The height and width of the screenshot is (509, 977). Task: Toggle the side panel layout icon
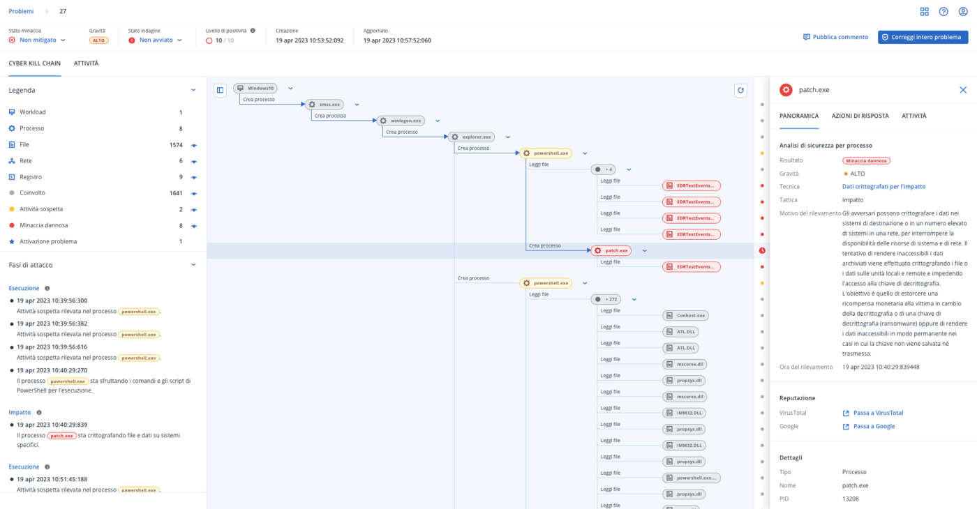pos(220,90)
